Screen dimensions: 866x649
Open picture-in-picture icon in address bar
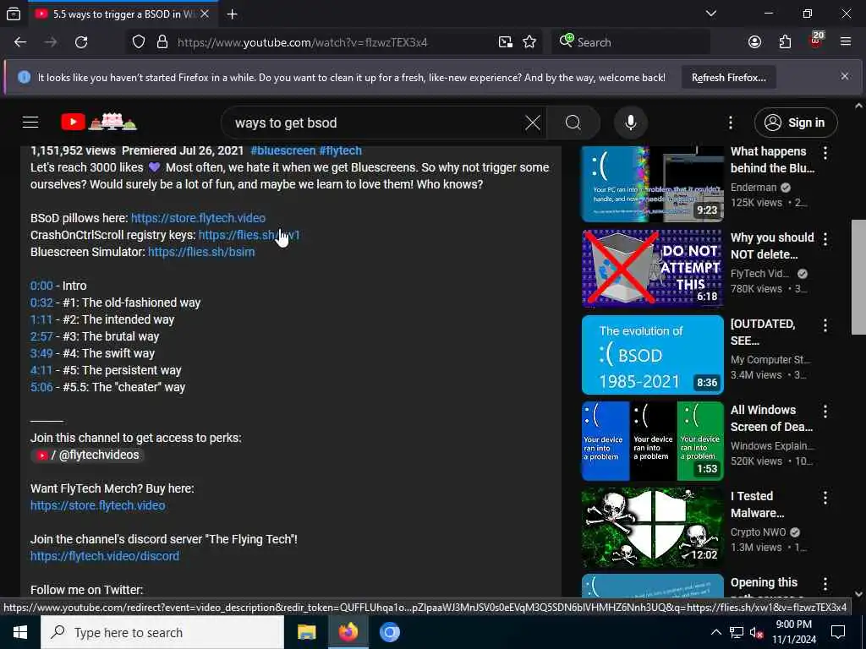click(505, 42)
